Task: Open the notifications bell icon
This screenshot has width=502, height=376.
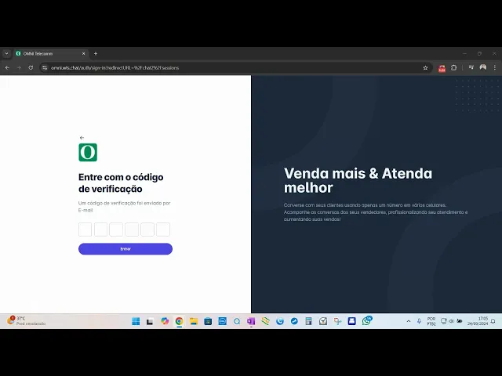Action: click(x=493, y=321)
